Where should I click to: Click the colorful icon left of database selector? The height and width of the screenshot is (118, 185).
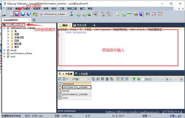coord(35,14)
